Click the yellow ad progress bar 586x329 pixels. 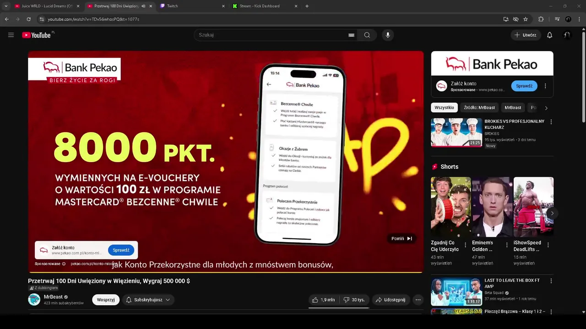click(226, 272)
